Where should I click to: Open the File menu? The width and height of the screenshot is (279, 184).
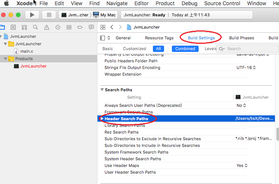coord(44,3)
